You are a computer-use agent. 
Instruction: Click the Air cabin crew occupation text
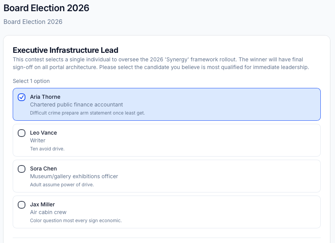point(48,212)
